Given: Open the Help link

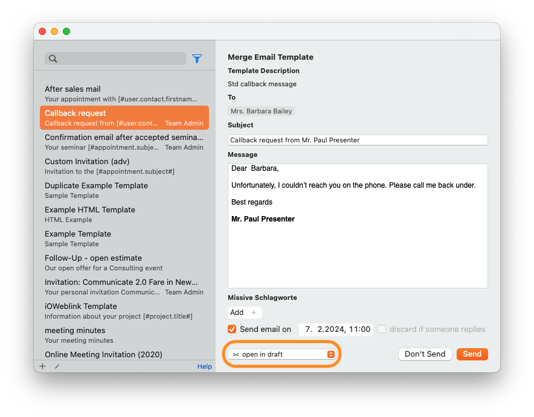Looking at the screenshot, I should pos(204,366).
